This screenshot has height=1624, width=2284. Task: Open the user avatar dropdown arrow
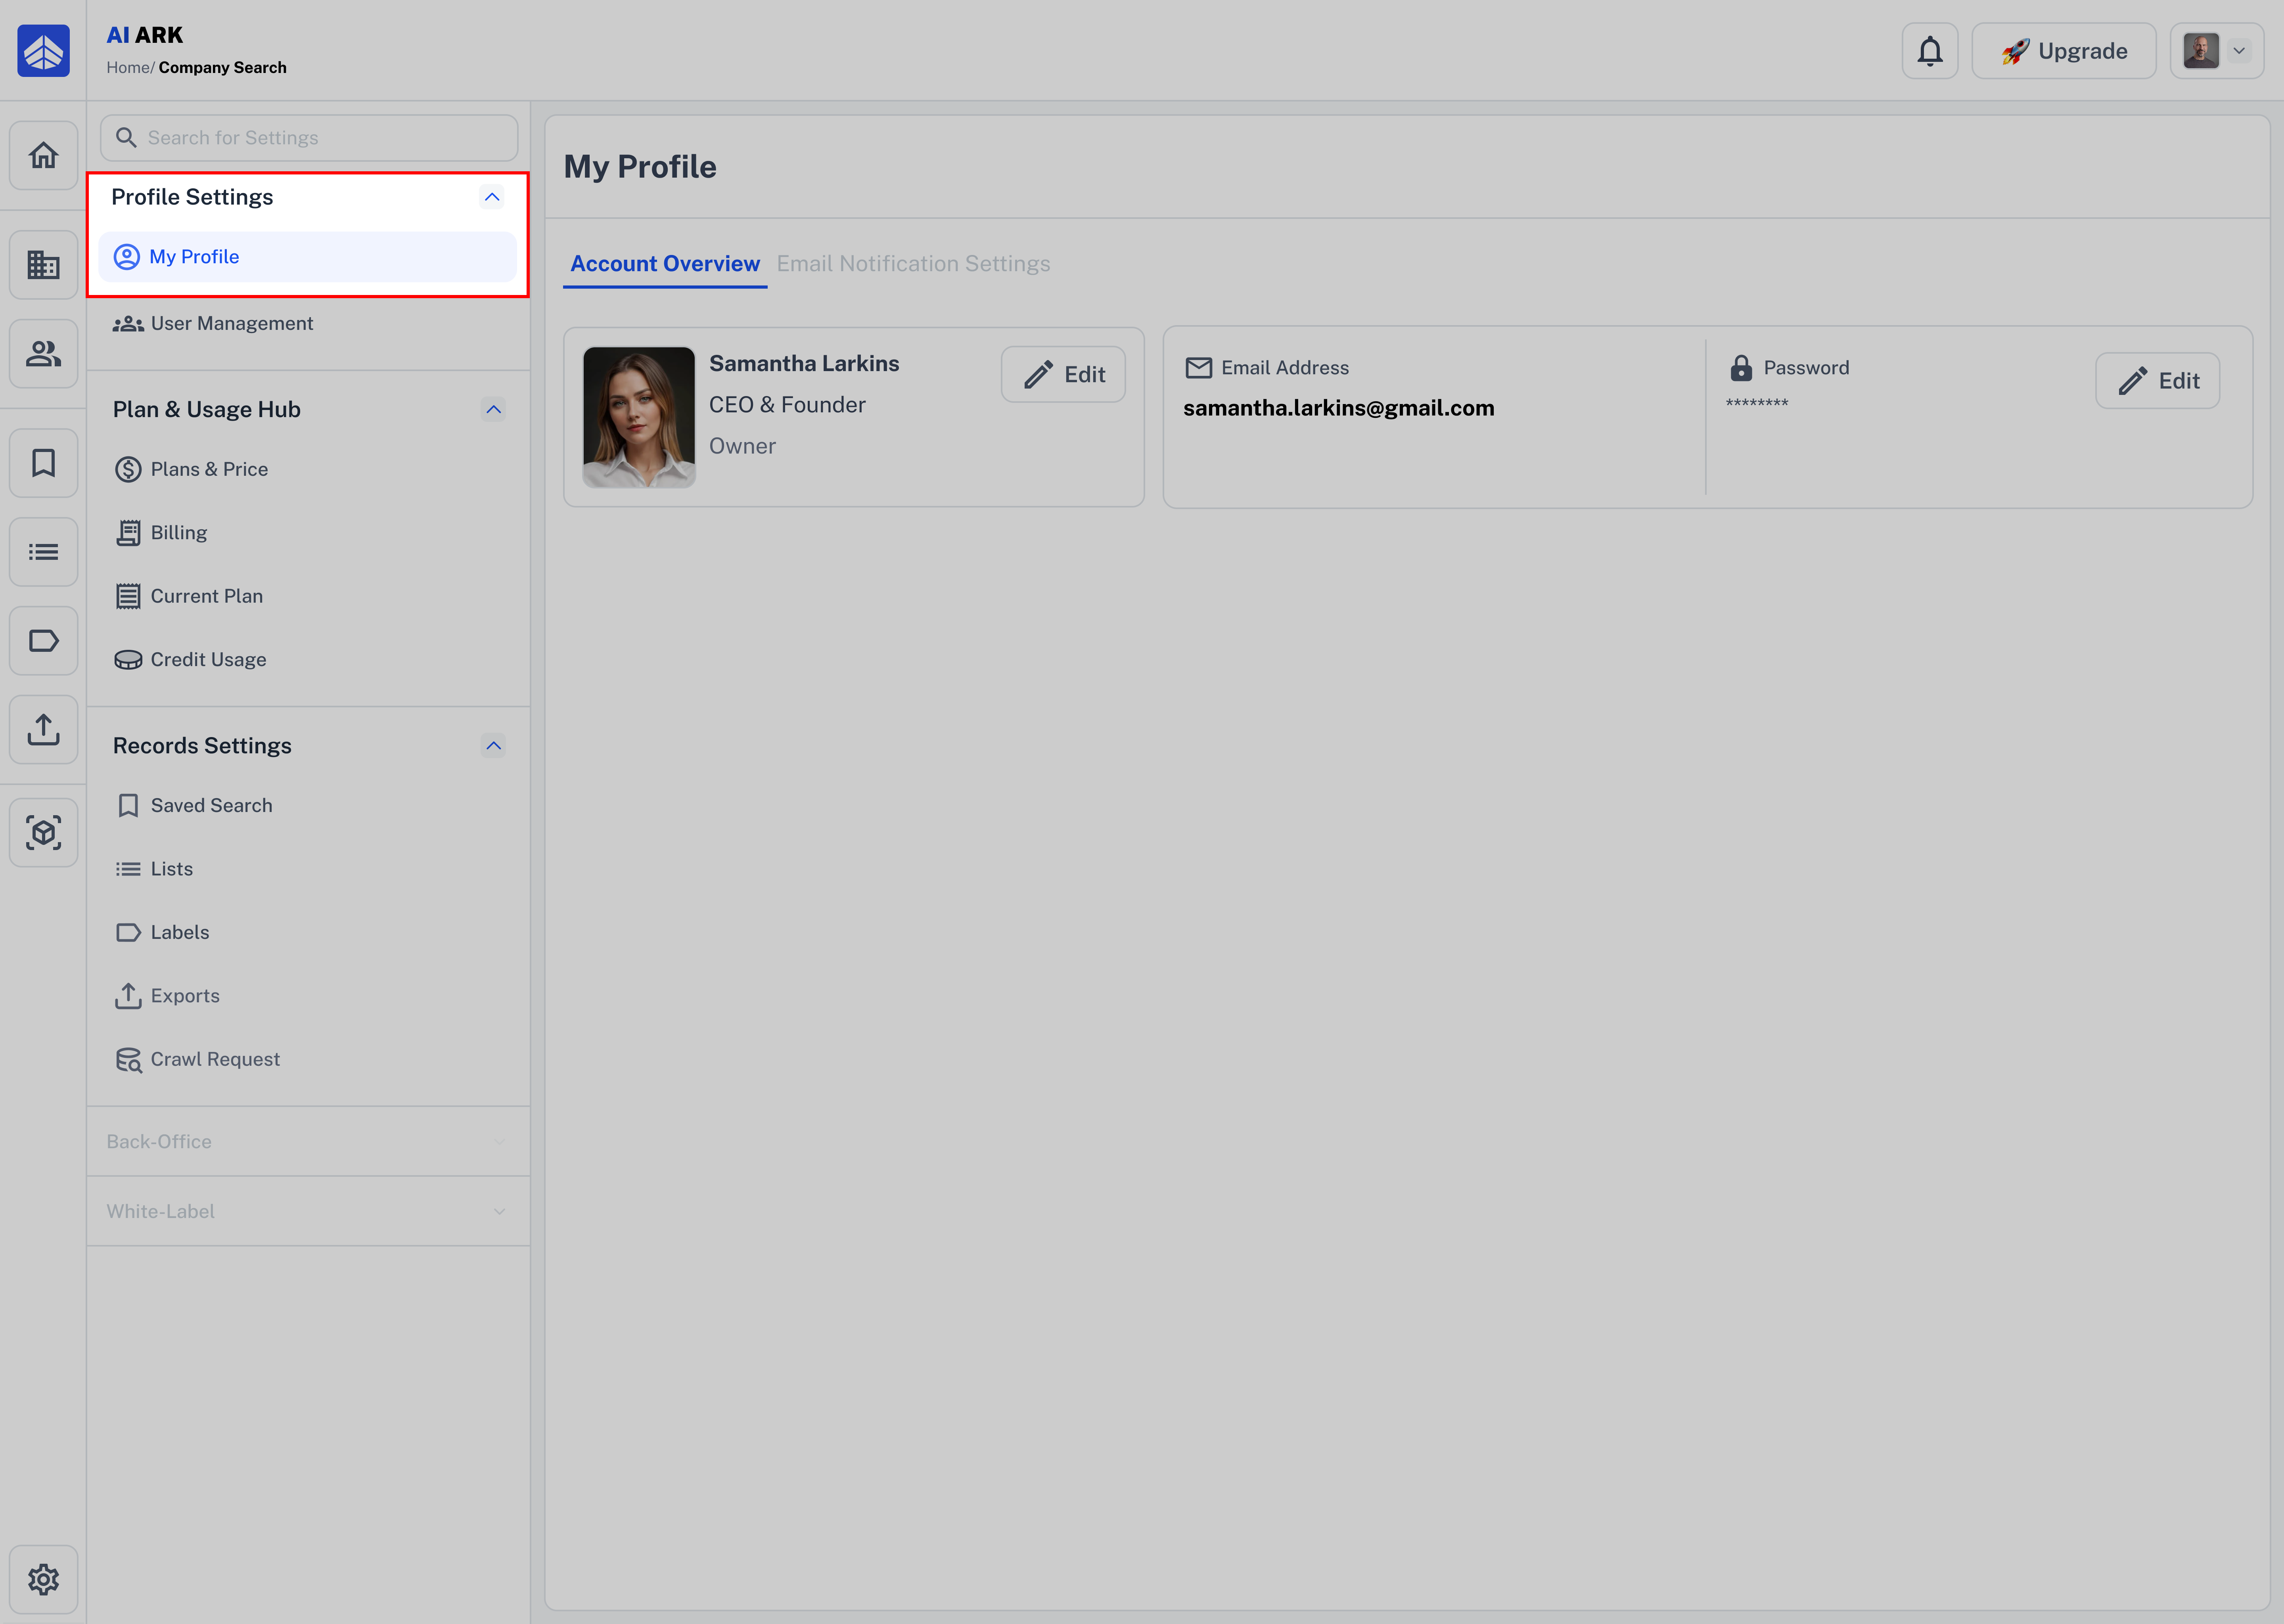[2239, 51]
